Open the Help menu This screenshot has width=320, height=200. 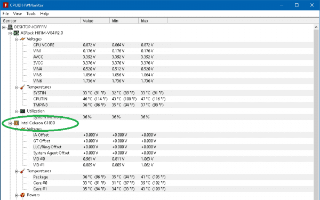[x=44, y=13]
